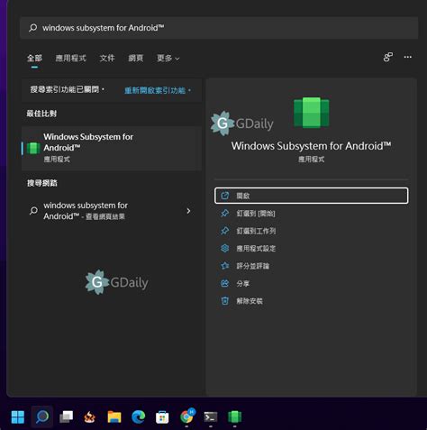
Task: Open Task View from taskbar
Action: click(66, 416)
